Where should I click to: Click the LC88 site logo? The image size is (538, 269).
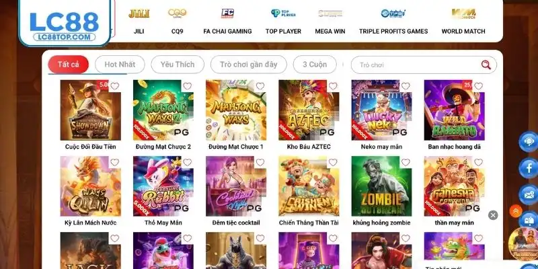(65, 24)
